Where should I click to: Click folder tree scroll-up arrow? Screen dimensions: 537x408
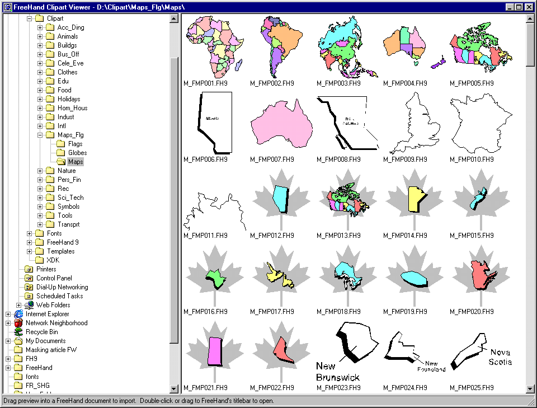[174, 18]
